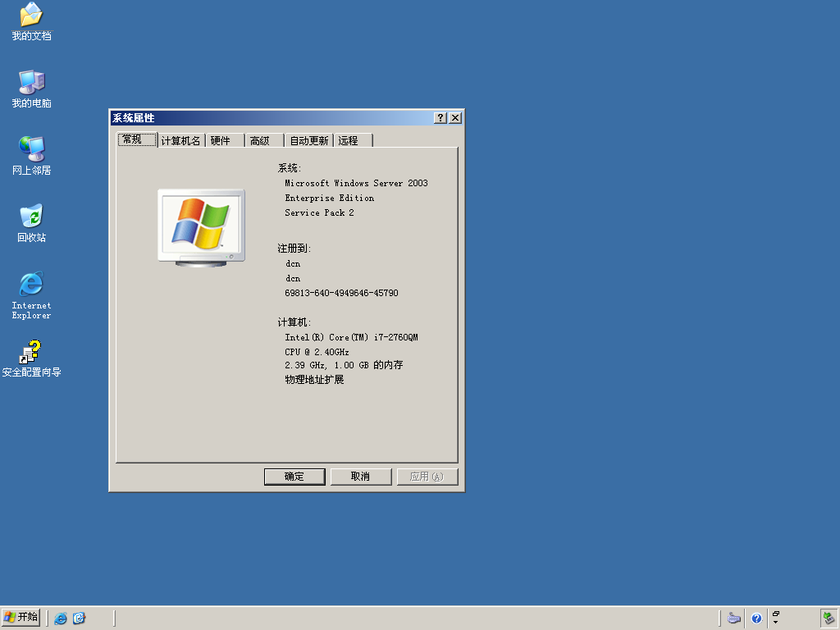Open the 我的文档 desktop icon
840x630 pixels.
(x=31, y=21)
